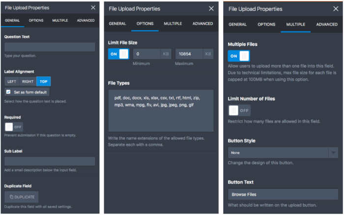This screenshot has height=215, width=344.
Task: Set label alignment to Right
Action: click(28, 81)
